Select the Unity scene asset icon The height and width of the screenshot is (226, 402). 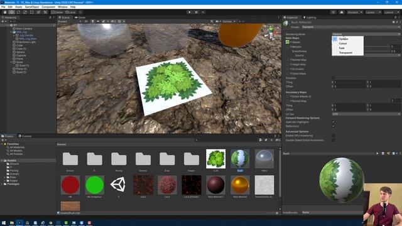(119, 185)
